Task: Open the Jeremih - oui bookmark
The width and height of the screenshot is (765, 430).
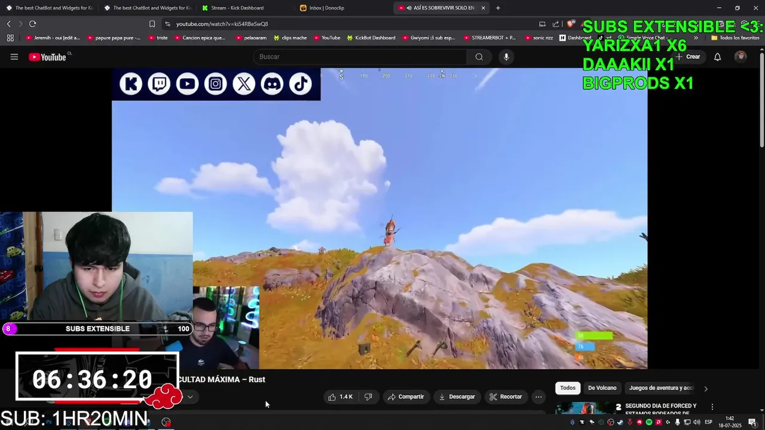Action: [x=53, y=38]
